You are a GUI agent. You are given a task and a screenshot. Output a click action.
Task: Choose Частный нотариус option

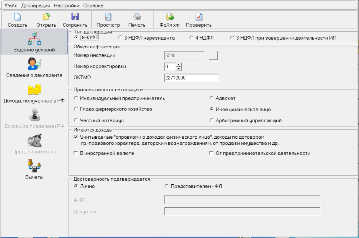coord(76,120)
